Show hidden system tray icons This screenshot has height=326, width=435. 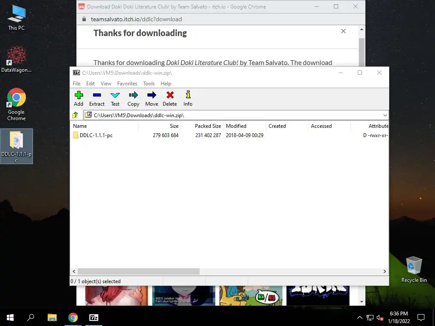[359, 318]
